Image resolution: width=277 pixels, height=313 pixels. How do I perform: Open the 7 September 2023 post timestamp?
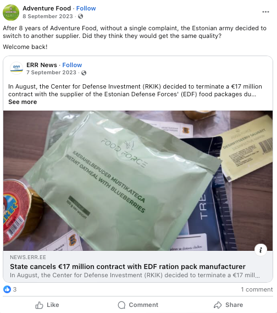click(x=51, y=73)
